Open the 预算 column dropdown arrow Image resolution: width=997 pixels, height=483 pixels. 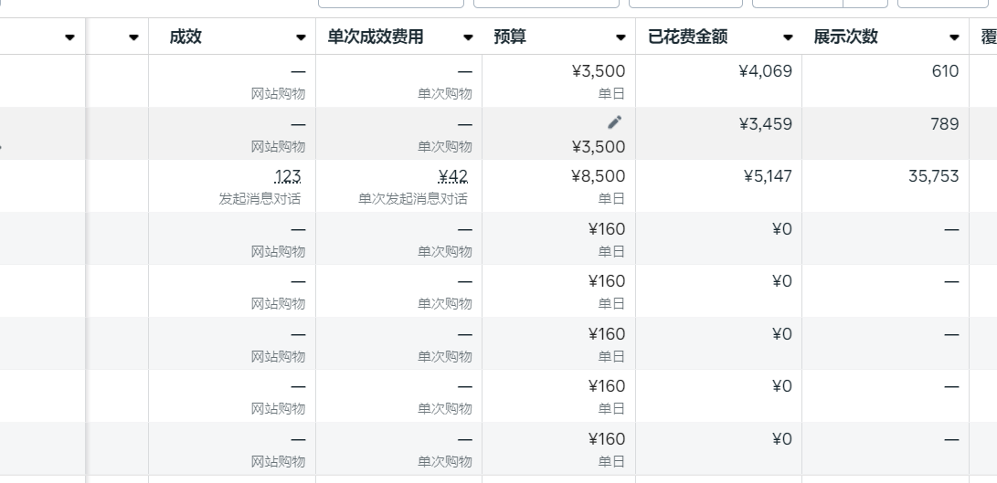[x=620, y=37]
